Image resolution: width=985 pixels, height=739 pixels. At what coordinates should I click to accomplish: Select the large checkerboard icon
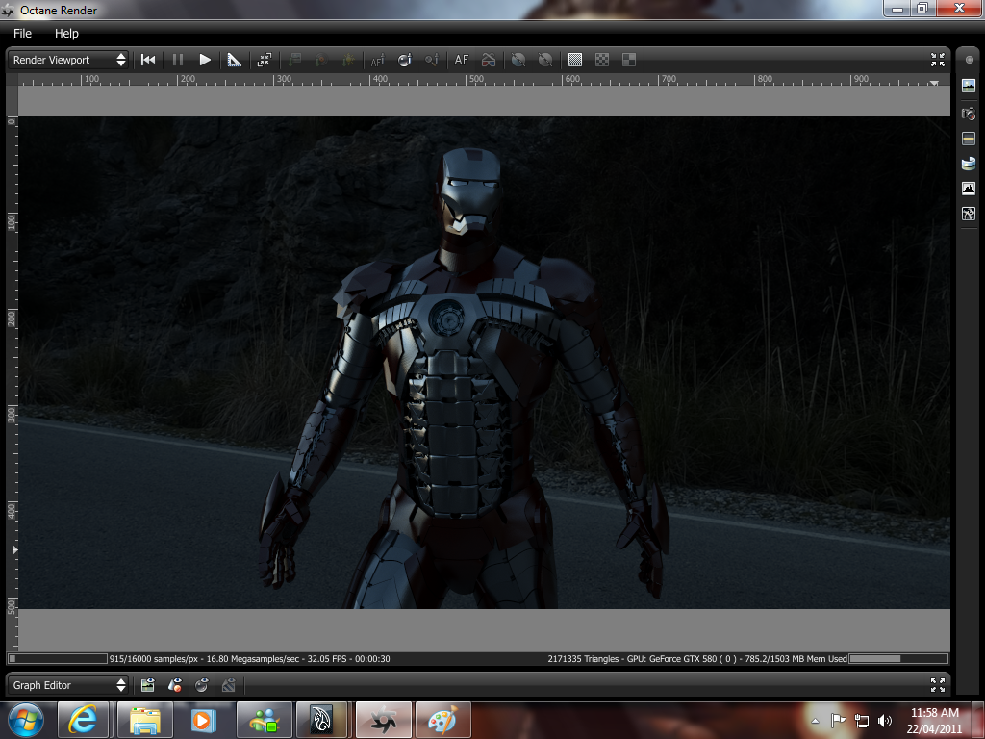coord(629,60)
